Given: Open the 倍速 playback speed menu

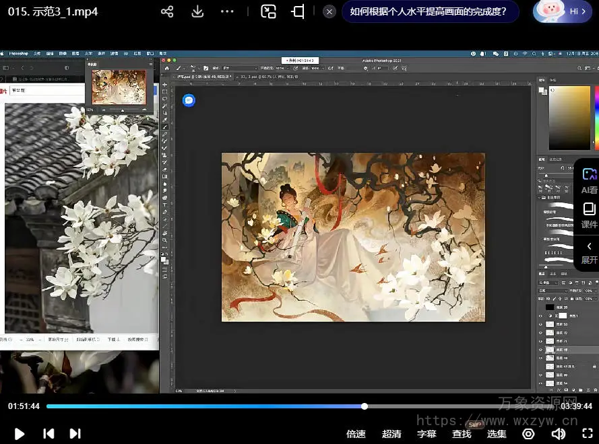Looking at the screenshot, I should (x=356, y=434).
